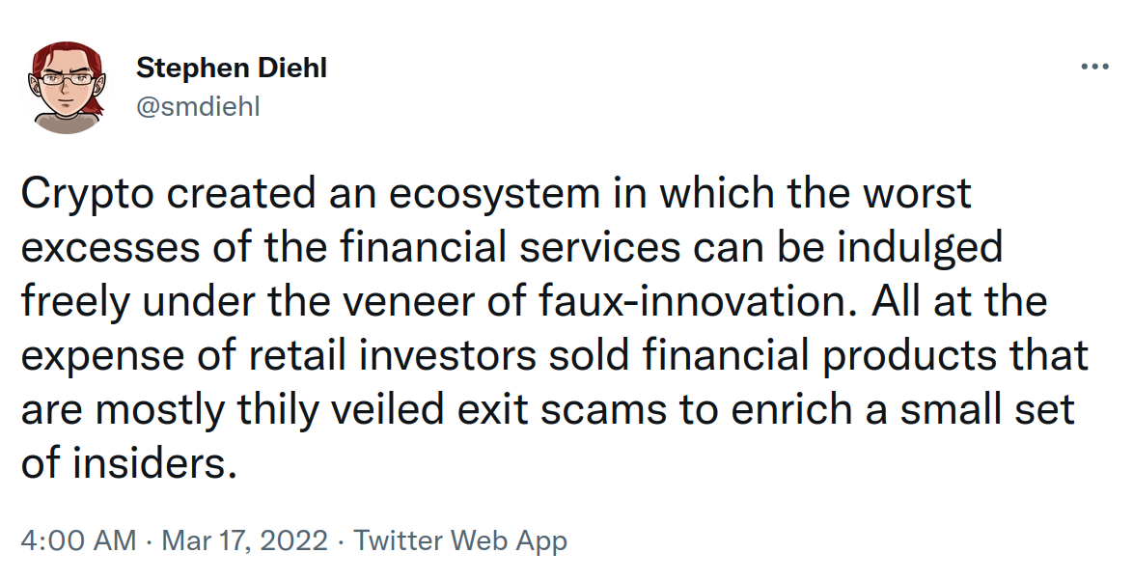This screenshot has height=581, width=1133.
Task: Open the Stephen Diehl display name link
Action: [x=232, y=68]
